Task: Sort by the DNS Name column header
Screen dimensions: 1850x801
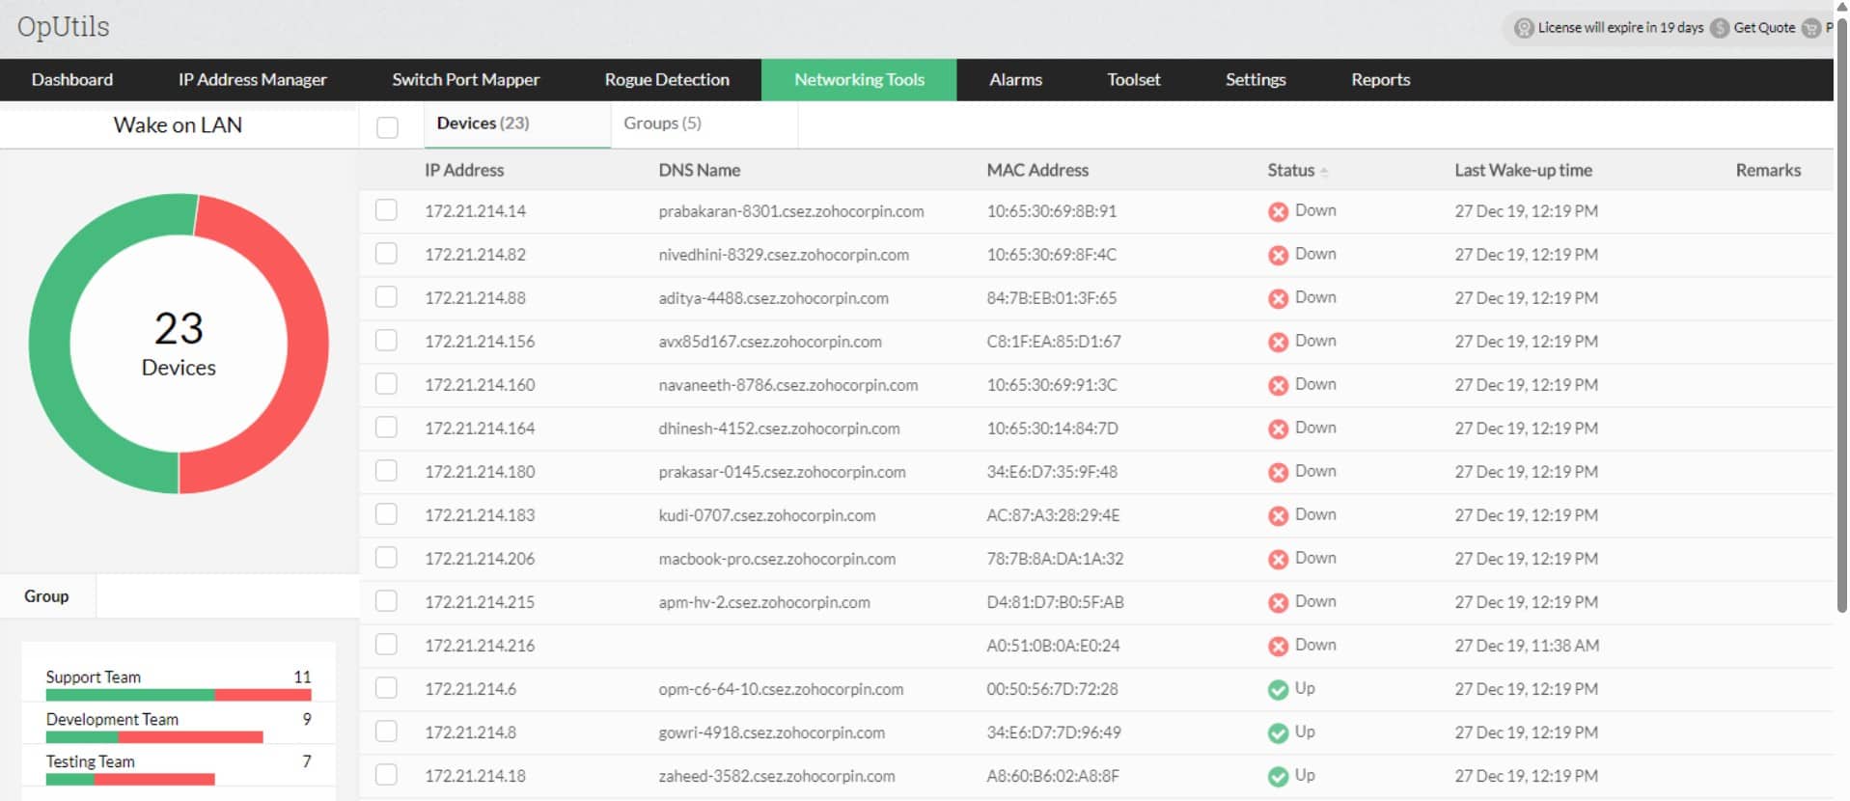Action: pos(699,170)
